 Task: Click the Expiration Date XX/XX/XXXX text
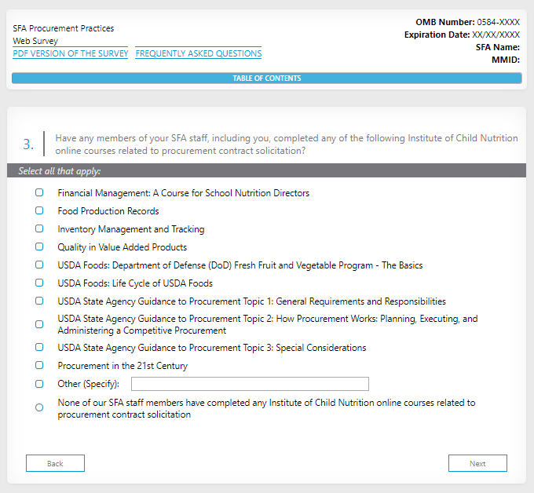pyautogui.click(x=462, y=35)
